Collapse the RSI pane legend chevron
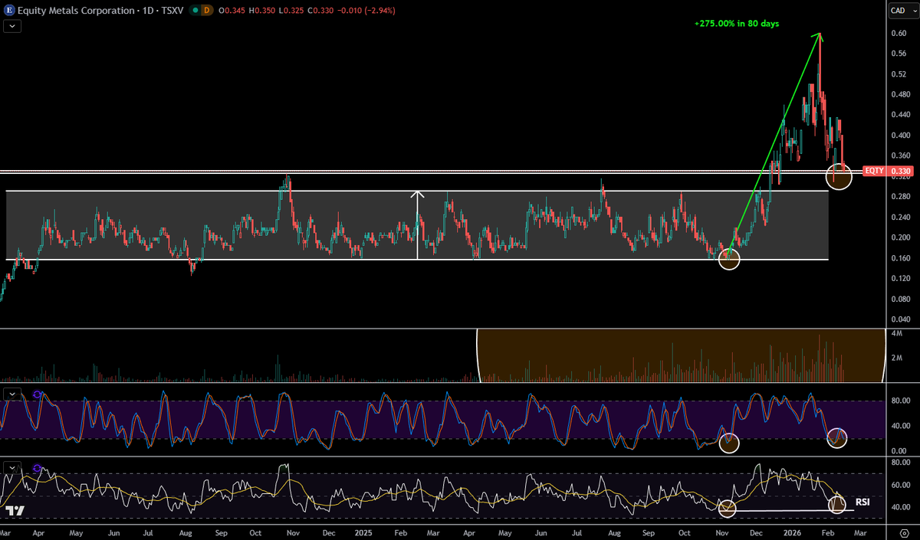The image size is (920, 540). tap(11, 467)
